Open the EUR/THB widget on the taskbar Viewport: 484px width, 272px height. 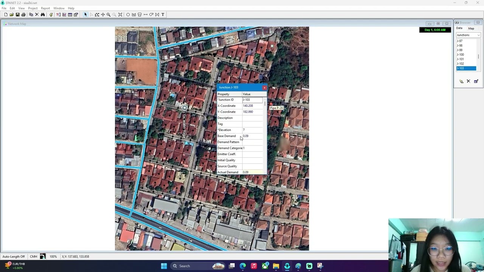pos(14,266)
